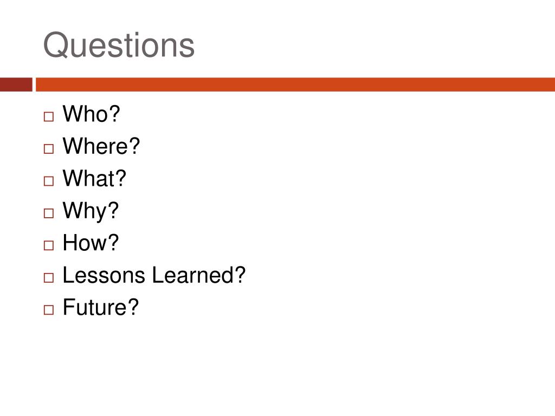Click the word Lessons in the list

[x=104, y=275]
